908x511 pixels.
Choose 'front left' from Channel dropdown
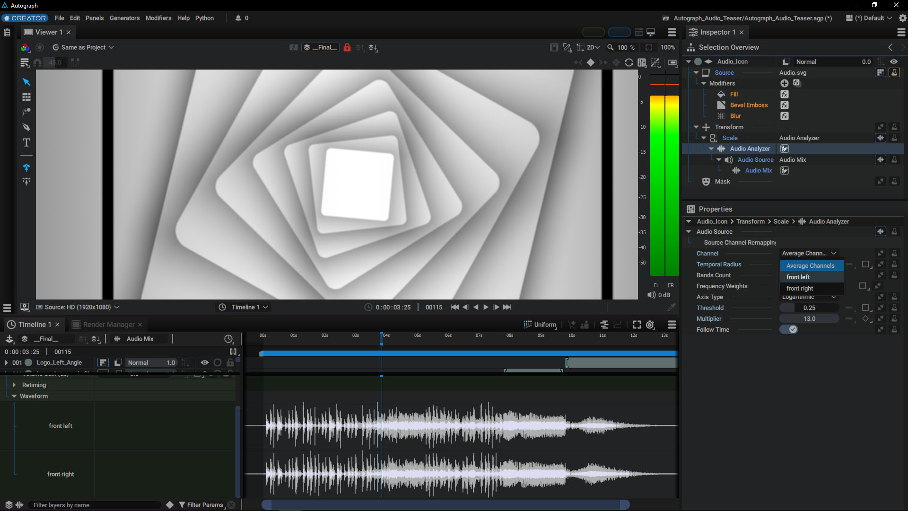coord(798,277)
